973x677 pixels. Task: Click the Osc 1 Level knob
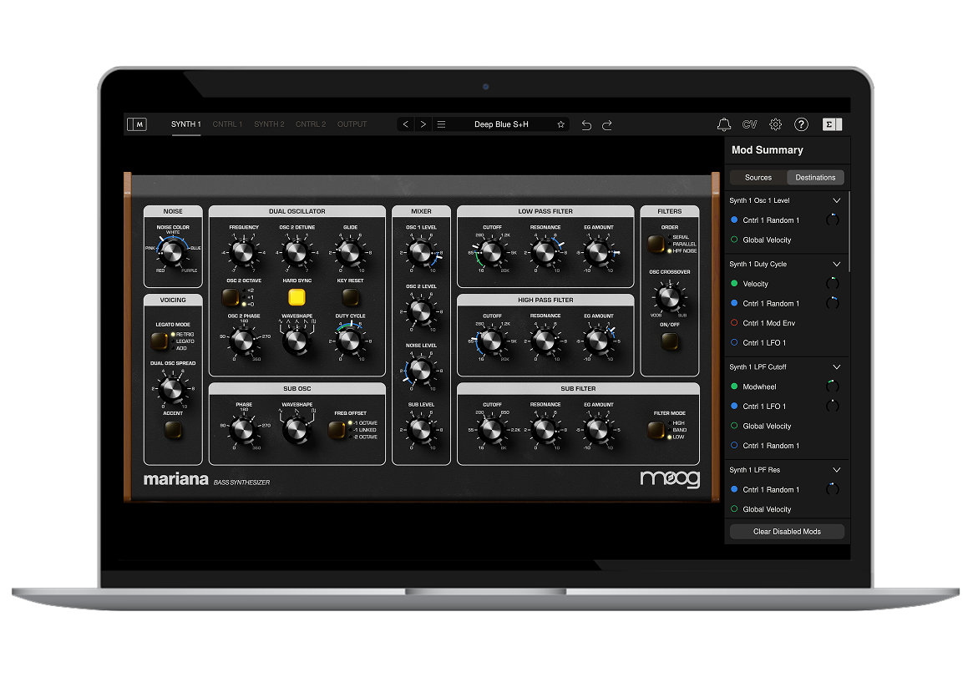click(421, 252)
